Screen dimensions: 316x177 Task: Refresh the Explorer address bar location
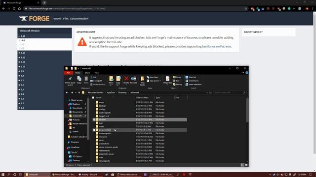(x=210, y=93)
